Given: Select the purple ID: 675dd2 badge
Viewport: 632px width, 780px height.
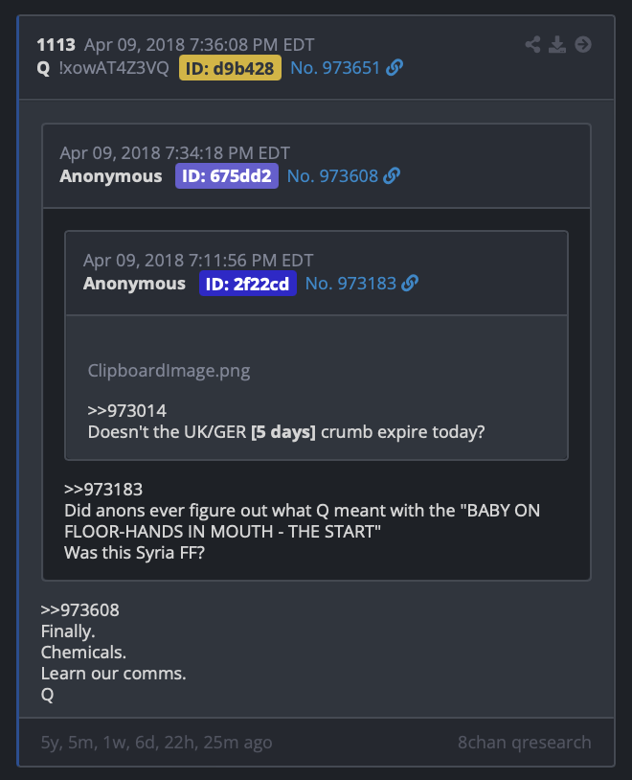Looking at the screenshot, I should 226,175.
